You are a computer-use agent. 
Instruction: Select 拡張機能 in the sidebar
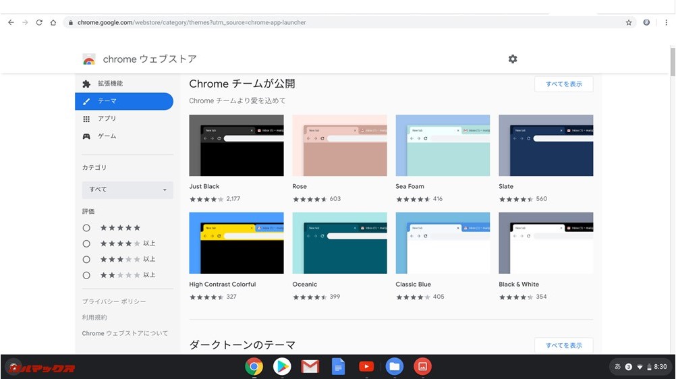124,84
